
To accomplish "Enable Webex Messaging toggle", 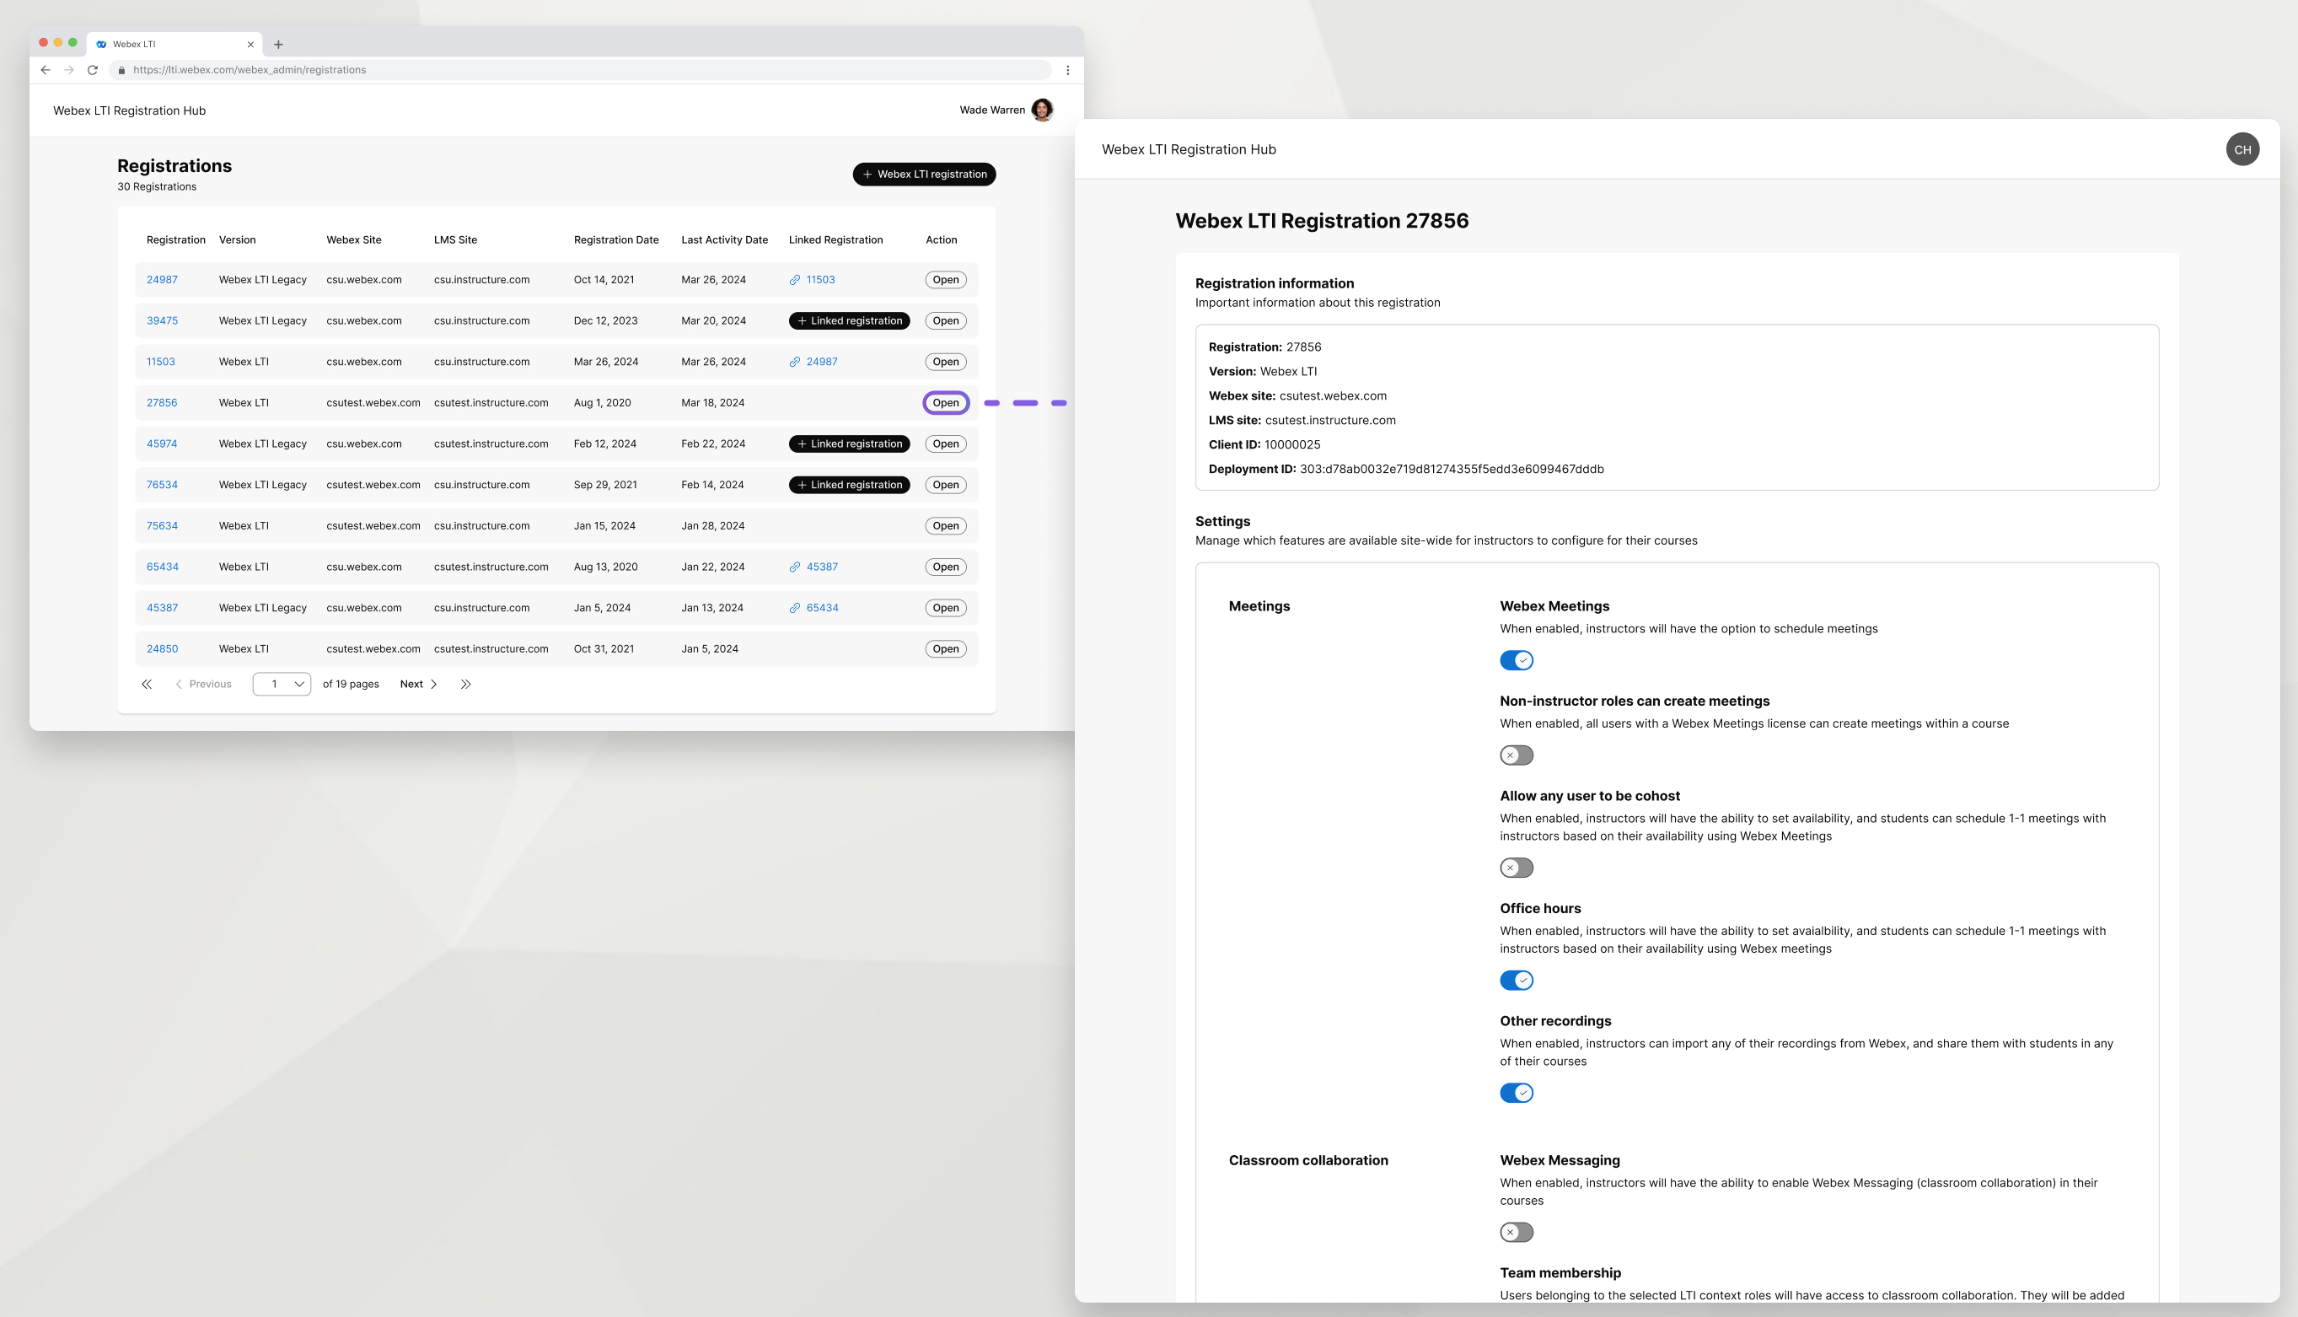I will (x=1516, y=1232).
